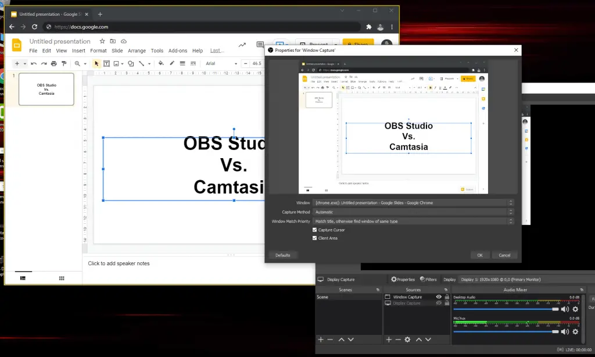This screenshot has height=357, width=595.
Task: Open the Window Match Priority dropdown
Action: pyautogui.click(x=413, y=221)
